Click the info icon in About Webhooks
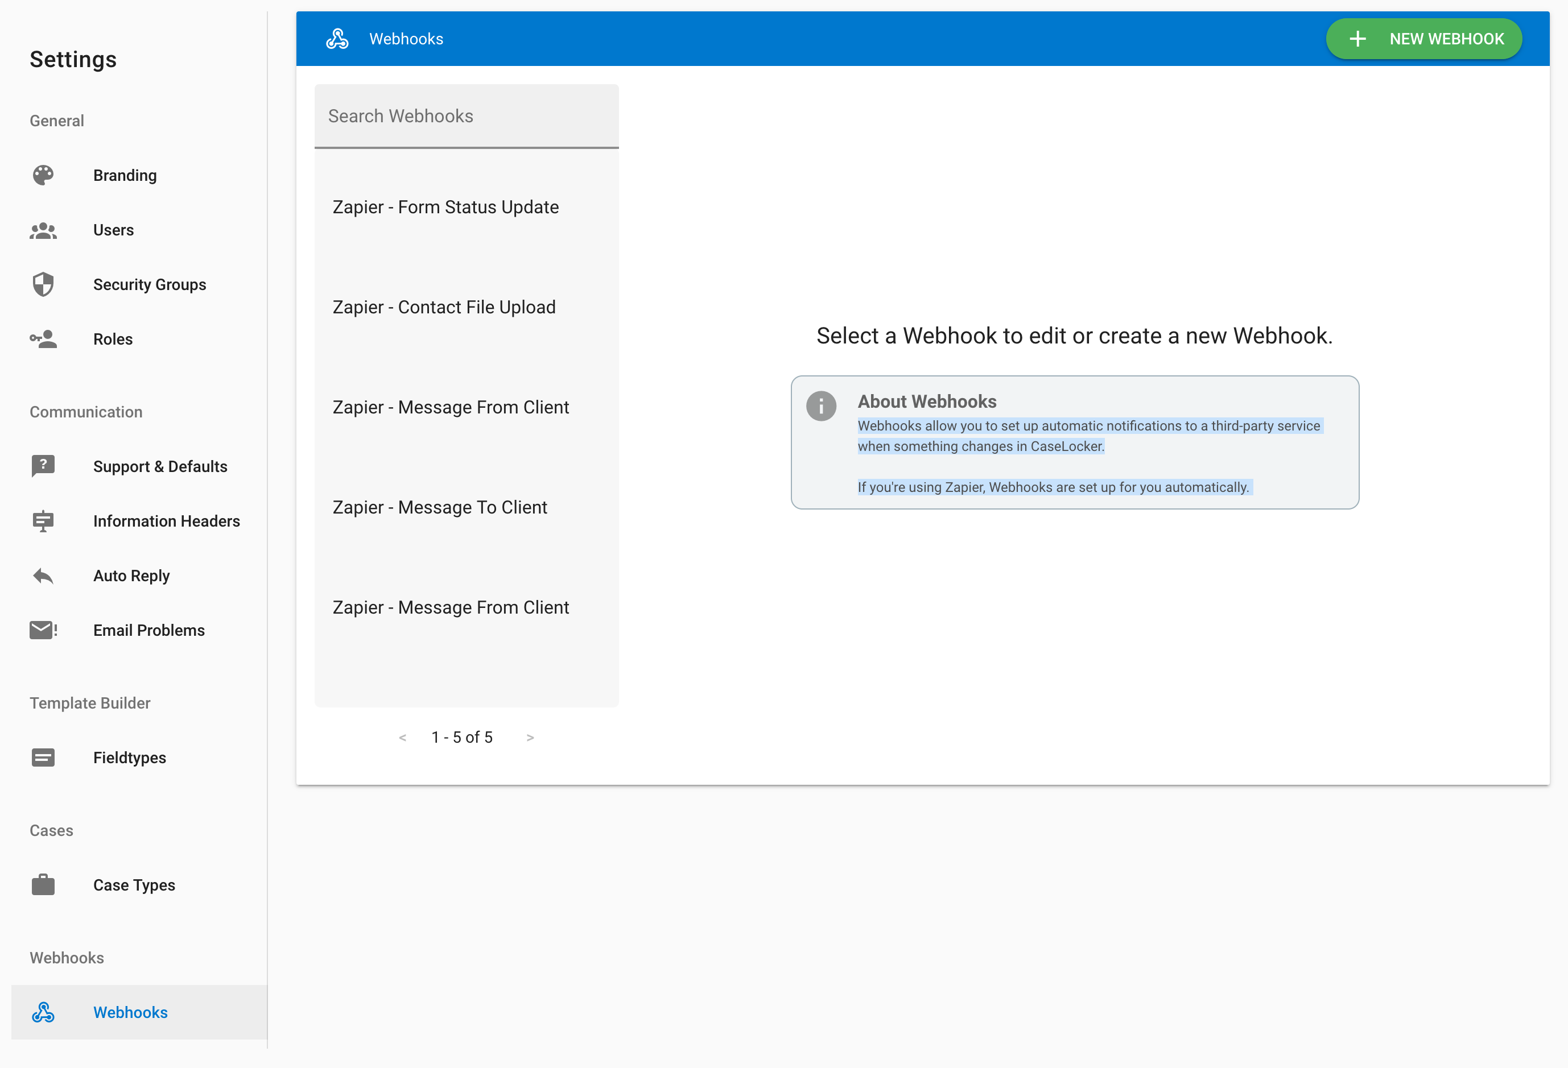This screenshot has height=1068, width=1568. click(821, 406)
